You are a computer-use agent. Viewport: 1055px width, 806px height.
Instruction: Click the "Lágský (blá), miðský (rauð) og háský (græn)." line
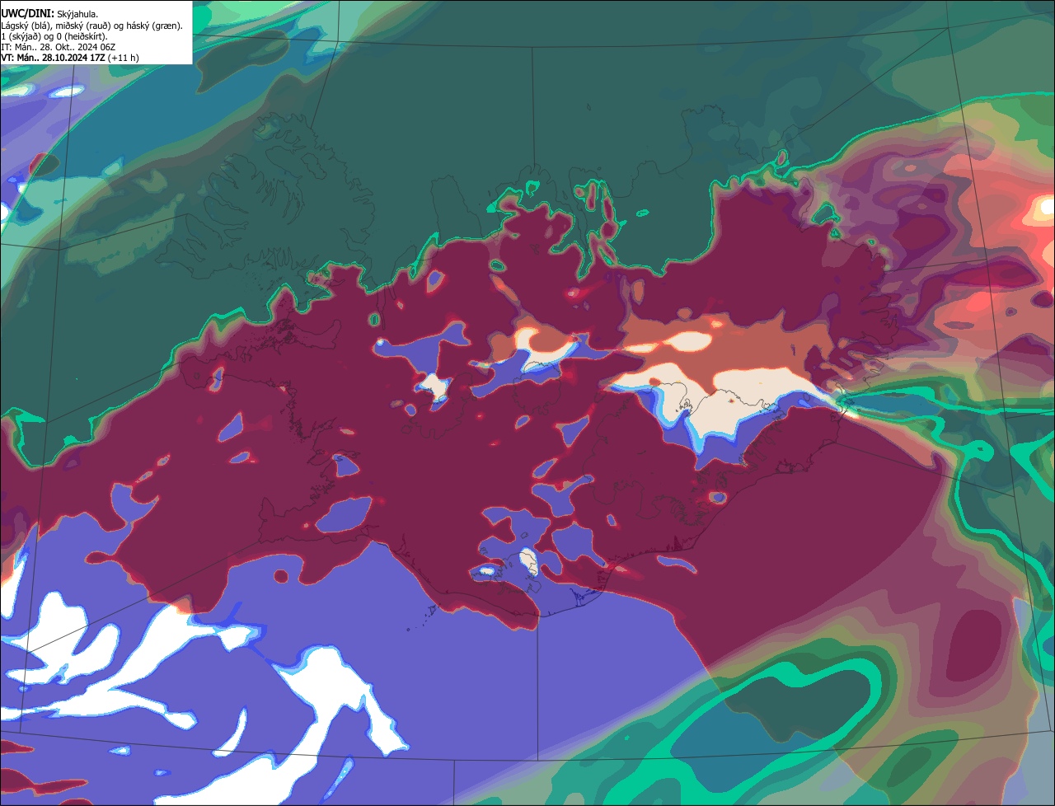coord(92,26)
